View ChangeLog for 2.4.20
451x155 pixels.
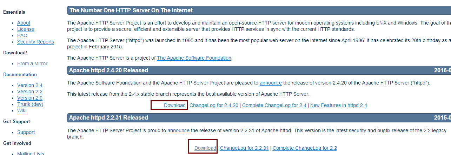coord(214,105)
